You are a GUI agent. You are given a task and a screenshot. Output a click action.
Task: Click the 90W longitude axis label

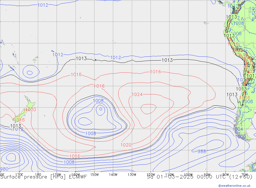(x=207, y=175)
